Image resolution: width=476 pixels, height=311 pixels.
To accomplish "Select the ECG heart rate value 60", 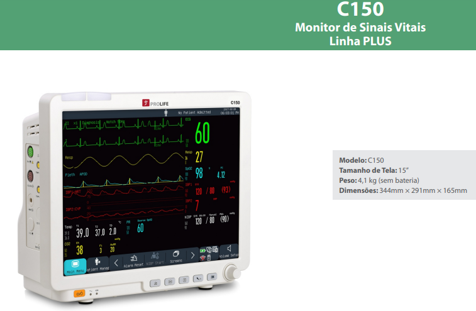I will pos(202,133).
